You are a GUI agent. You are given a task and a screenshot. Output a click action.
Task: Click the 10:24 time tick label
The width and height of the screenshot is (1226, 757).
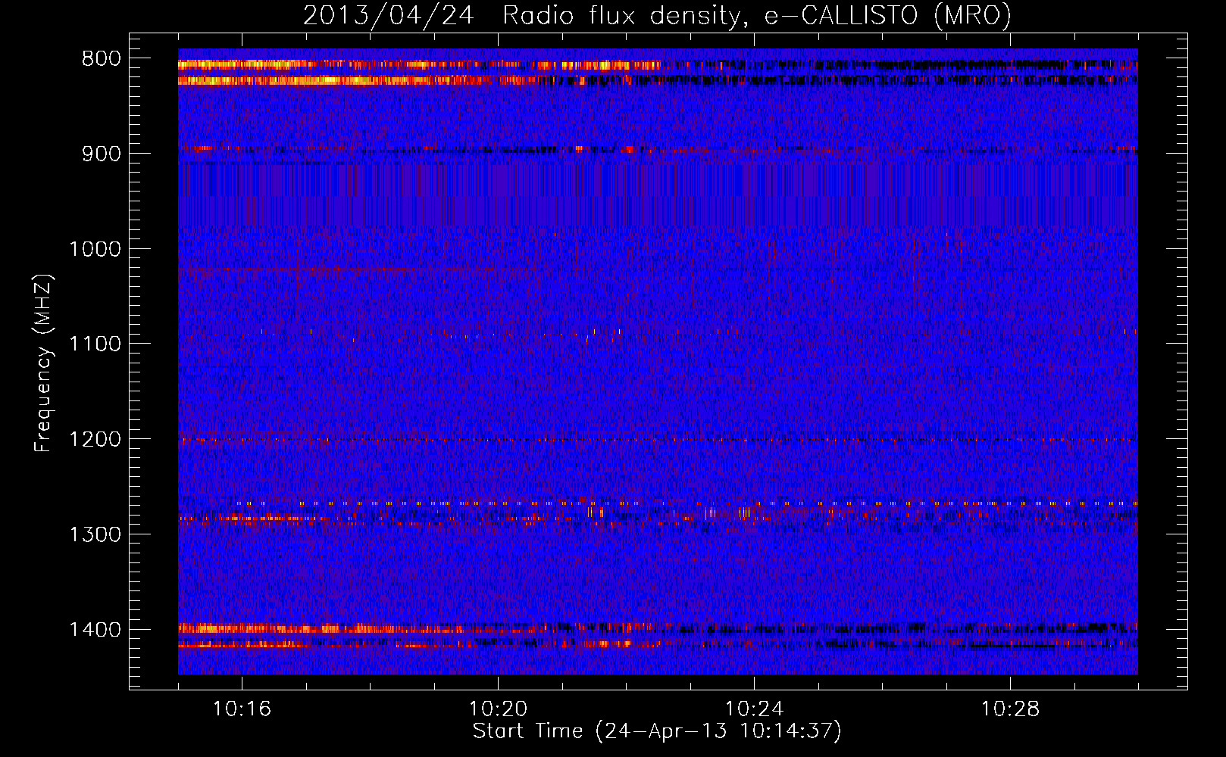pos(754,709)
